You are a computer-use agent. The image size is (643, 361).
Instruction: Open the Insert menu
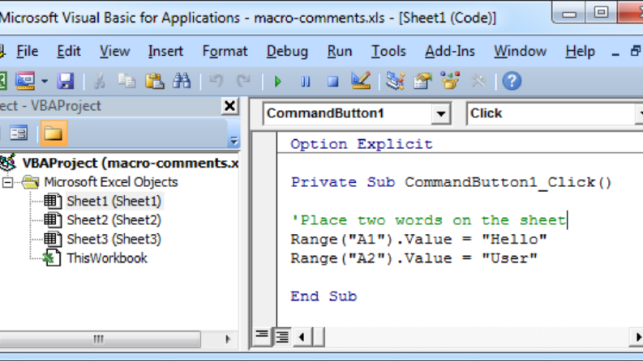(x=165, y=51)
